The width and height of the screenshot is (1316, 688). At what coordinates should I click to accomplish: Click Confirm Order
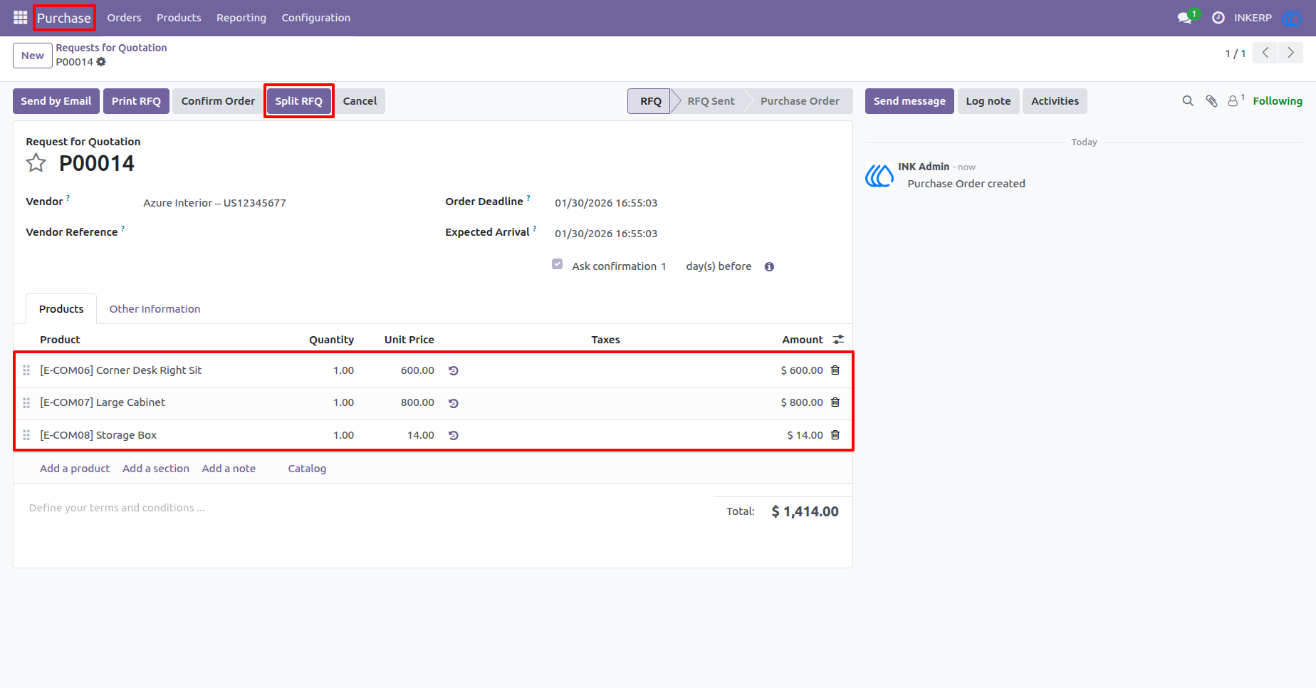click(x=218, y=101)
